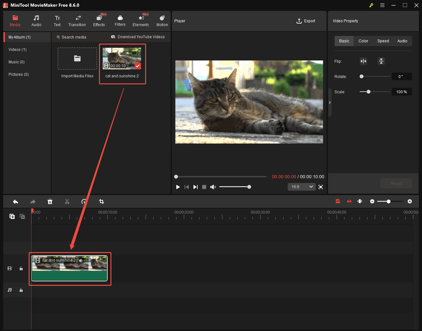Open the hamburger menu
The width and height of the screenshot is (422, 331).
(382, 5)
